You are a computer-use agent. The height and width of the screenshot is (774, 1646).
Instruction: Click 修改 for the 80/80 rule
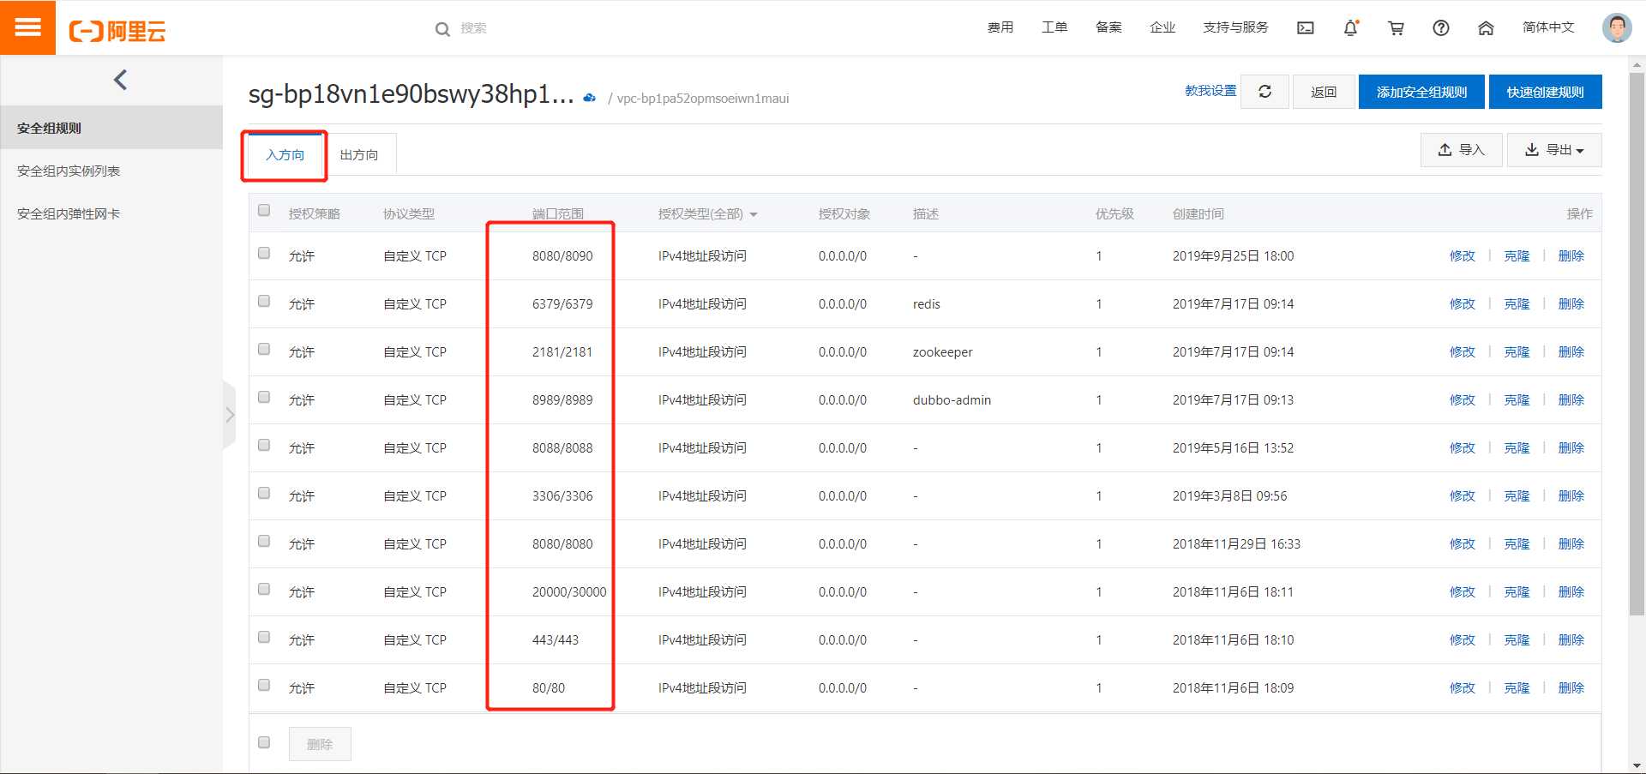pyautogui.click(x=1463, y=688)
